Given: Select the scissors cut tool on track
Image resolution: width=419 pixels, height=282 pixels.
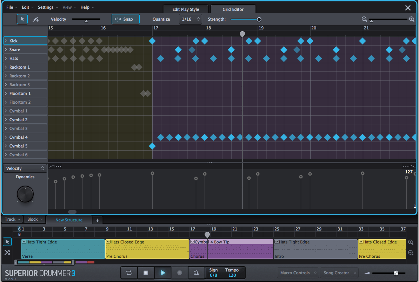Looking at the screenshot, I should pos(7,252).
